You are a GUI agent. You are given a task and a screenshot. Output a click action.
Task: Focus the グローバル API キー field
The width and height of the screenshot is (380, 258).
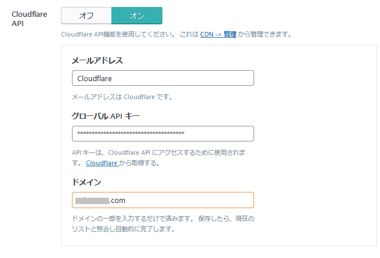(x=162, y=133)
